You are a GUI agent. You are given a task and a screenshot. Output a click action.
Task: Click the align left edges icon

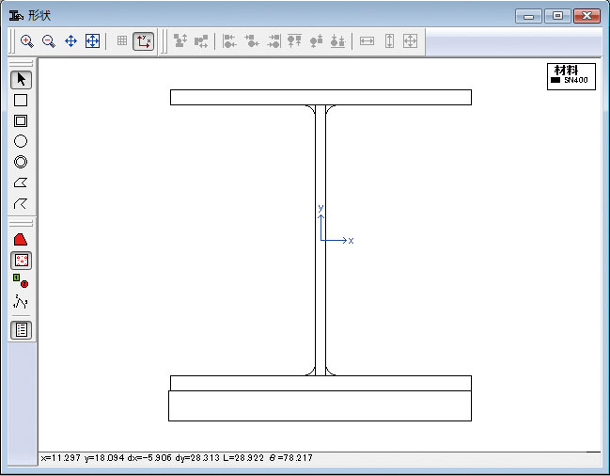(x=229, y=40)
